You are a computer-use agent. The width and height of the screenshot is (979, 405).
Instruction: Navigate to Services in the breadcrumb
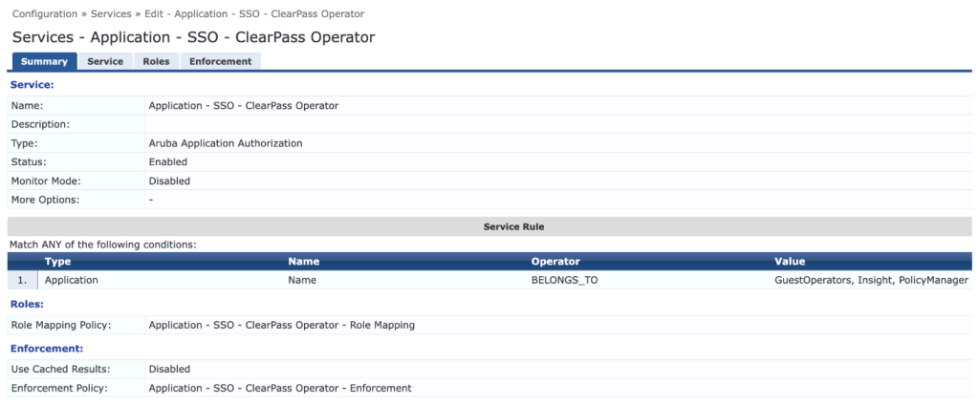pyautogui.click(x=111, y=14)
